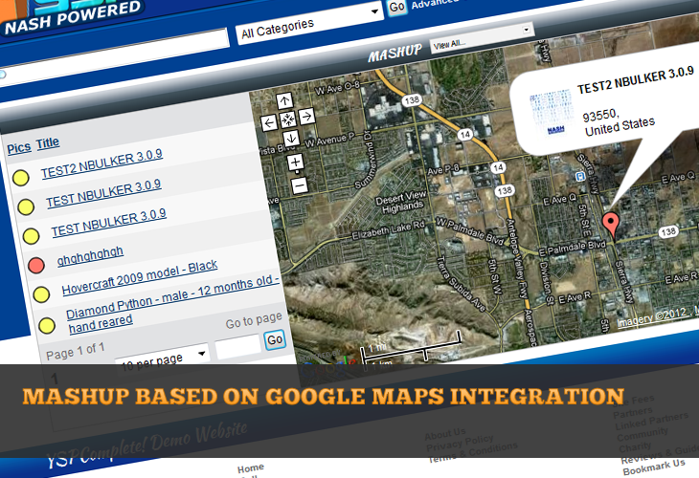
Task: Click Page 1 of 1 text
Action: point(76,351)
